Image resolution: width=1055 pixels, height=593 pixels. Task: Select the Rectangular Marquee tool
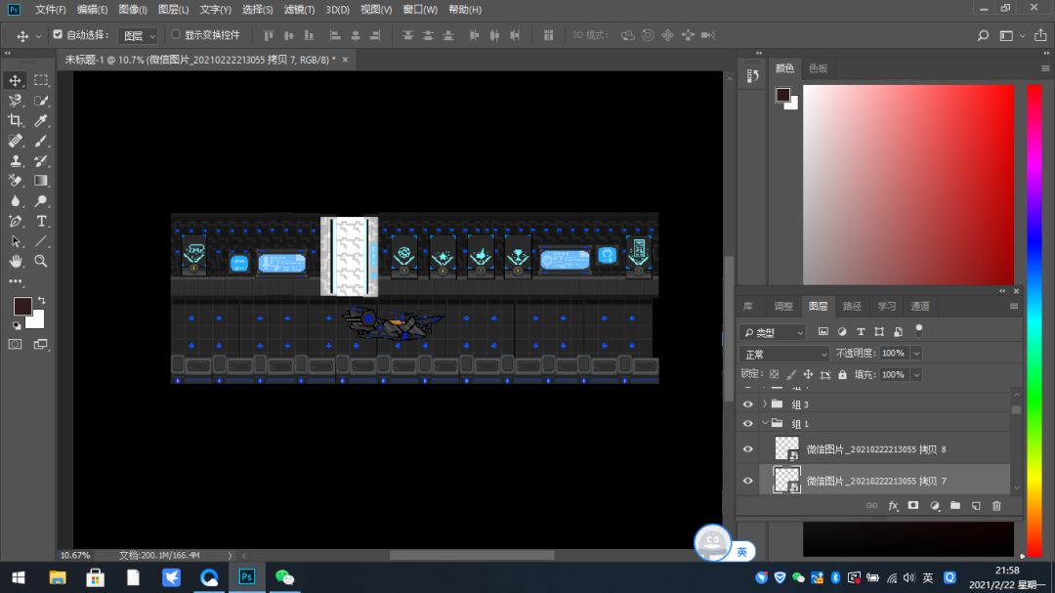click(41, 80)
